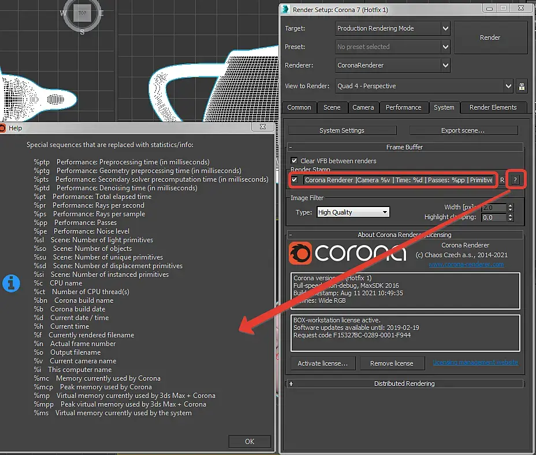Open Image Filter Type dropdown (High Quality)
This screenshot has height=455, width=536.
point(353,212)
